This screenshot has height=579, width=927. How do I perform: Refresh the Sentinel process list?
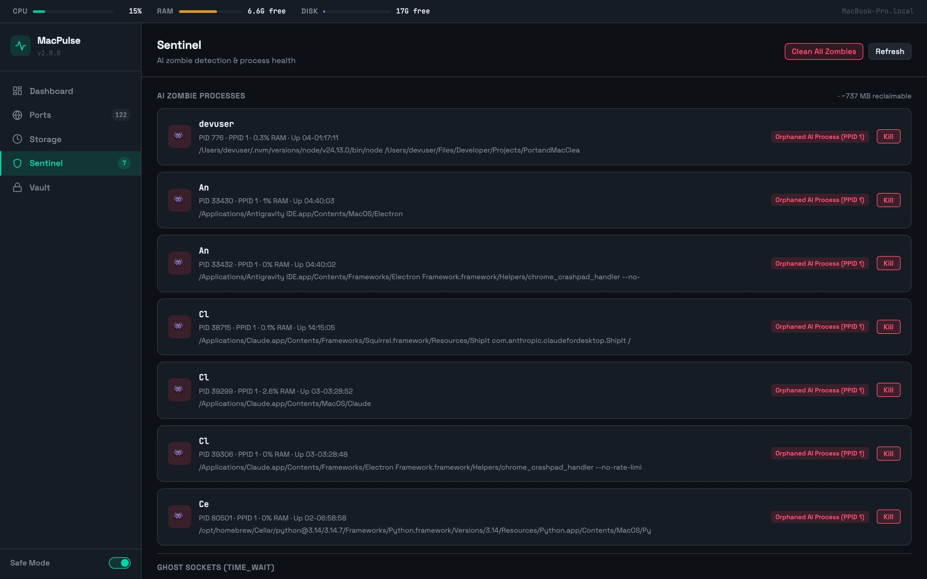click(x=889, y=51)
